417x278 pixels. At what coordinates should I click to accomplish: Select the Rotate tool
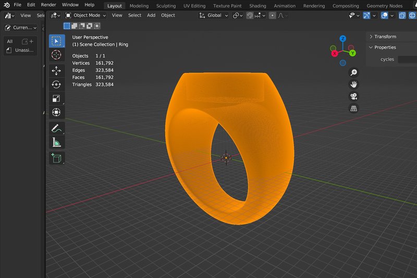(56, 84)
